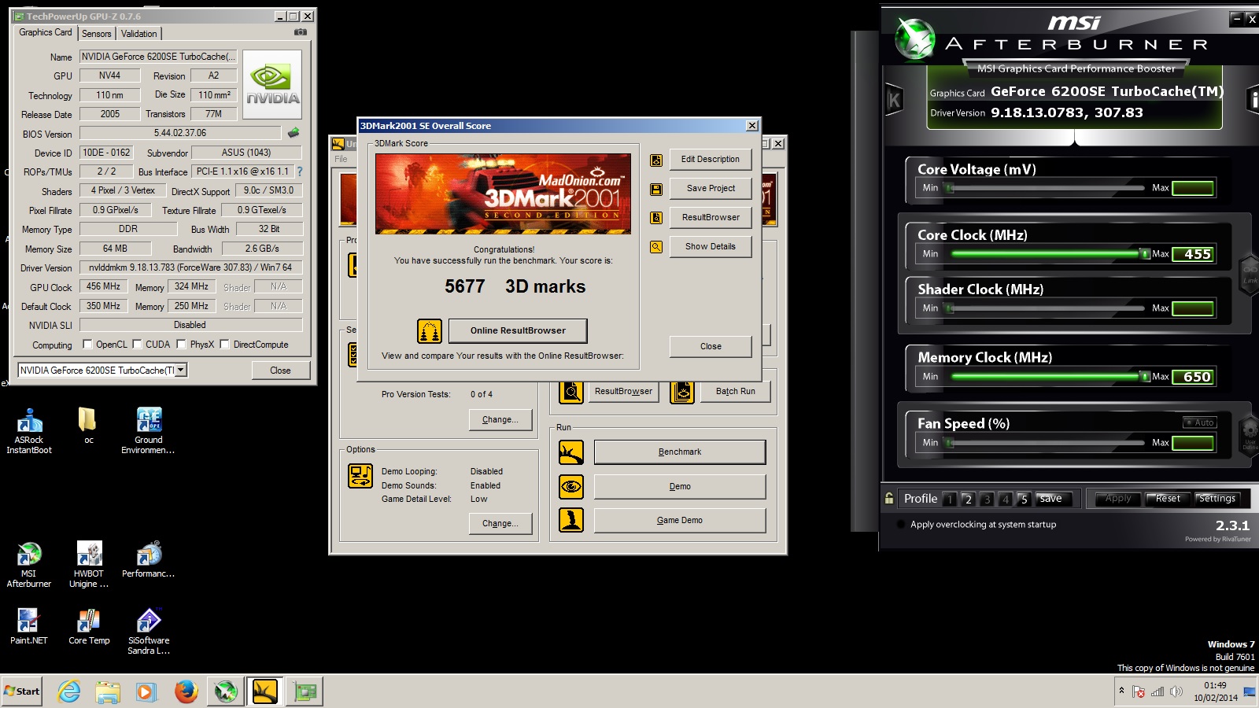Click the Show Details button
Viewport: 1259px width, 708px height.
coord(711,247)
